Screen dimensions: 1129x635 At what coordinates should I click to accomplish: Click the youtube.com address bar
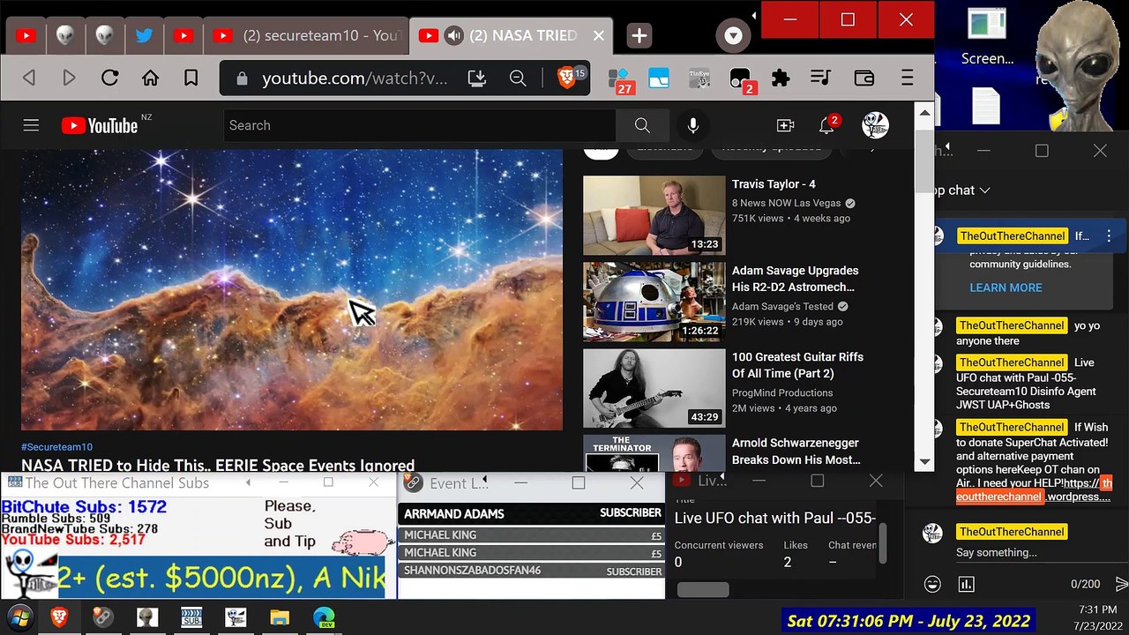tap(355, 78)
